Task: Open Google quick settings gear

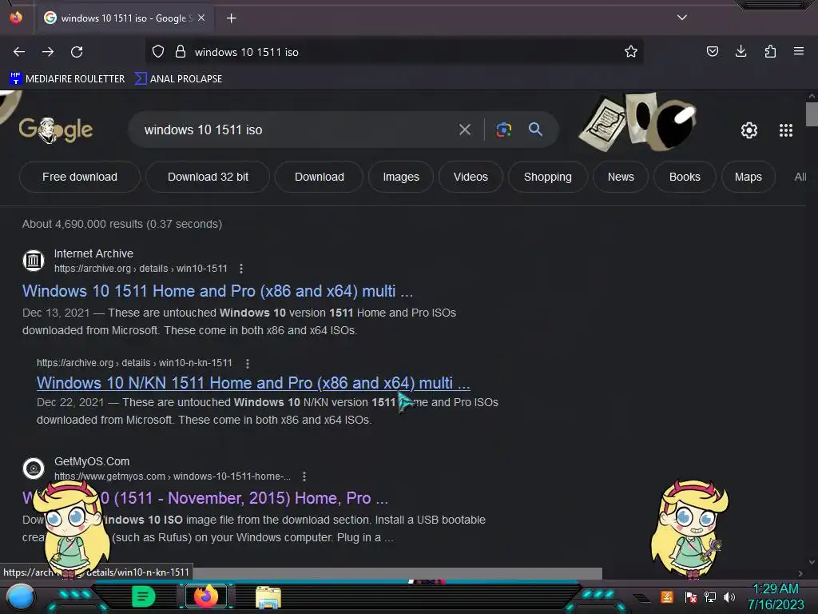Action: pyautogui.click(x=749, y=130)
